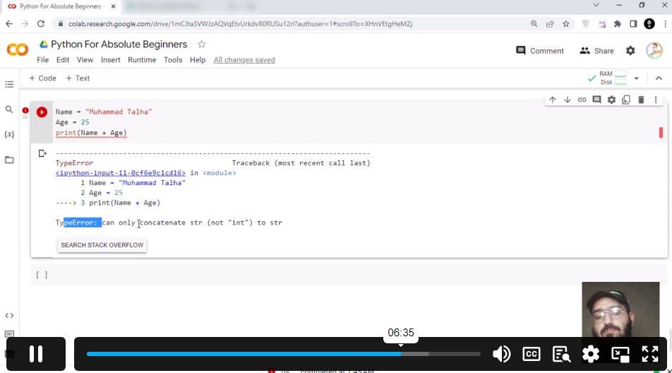
Task: Open more cell actions three-dot menu
Action: [656, 100]
